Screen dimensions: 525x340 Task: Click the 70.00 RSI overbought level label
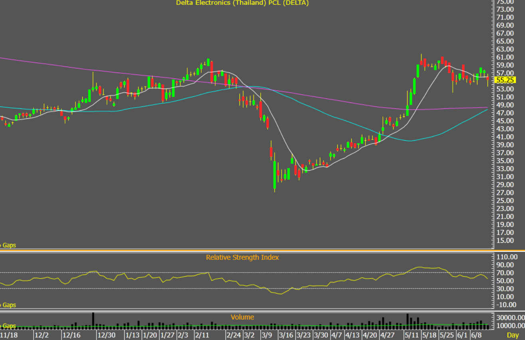click(505, 273)
